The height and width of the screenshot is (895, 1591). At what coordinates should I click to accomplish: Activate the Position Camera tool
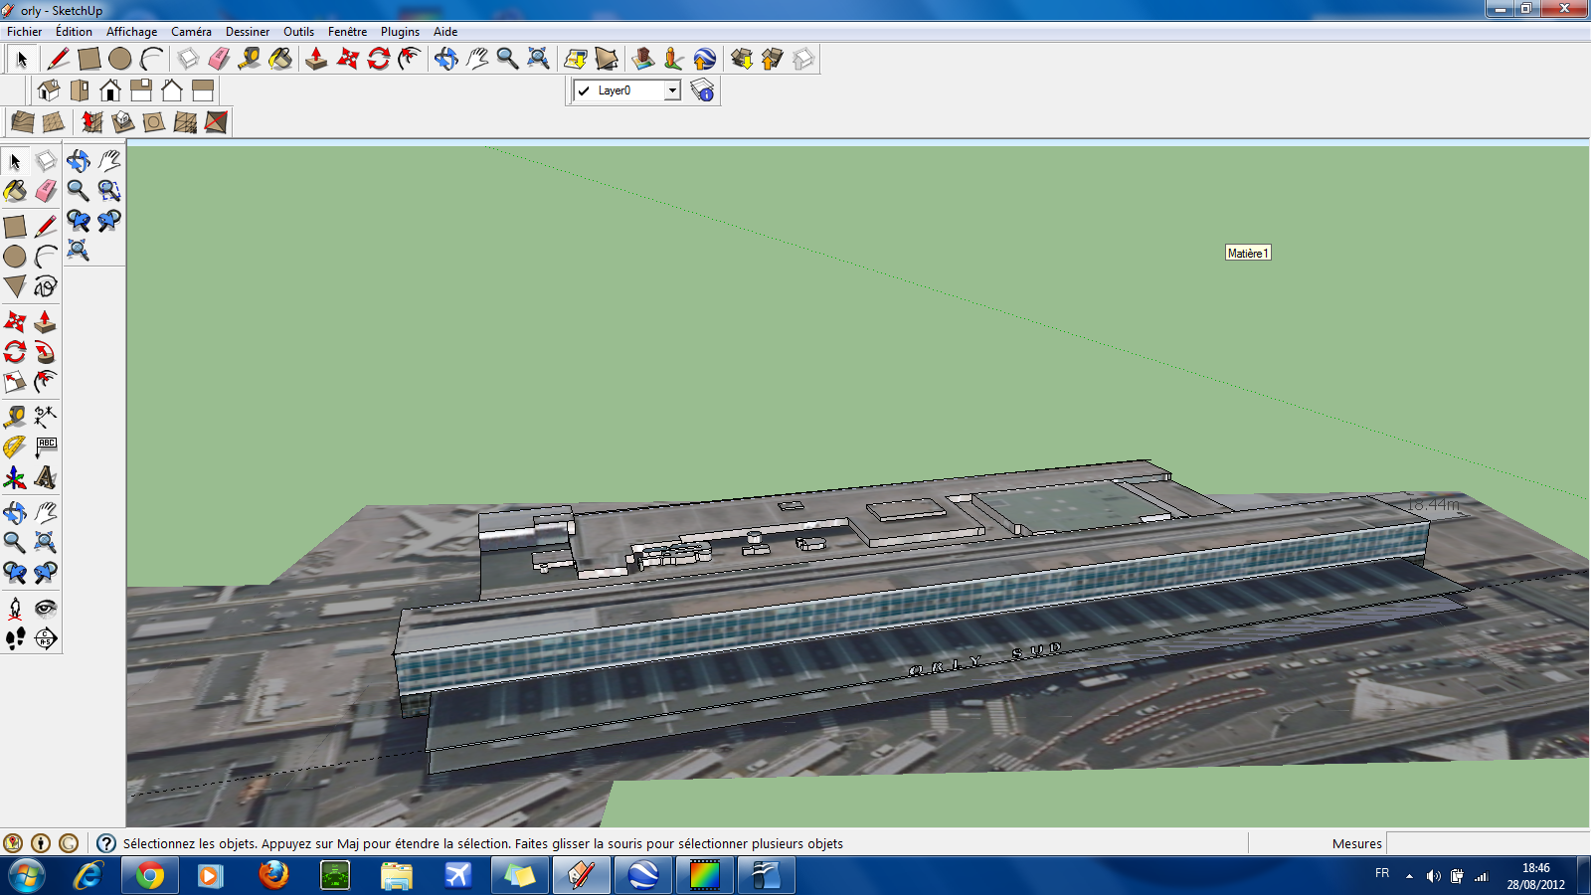click(15, 608)
